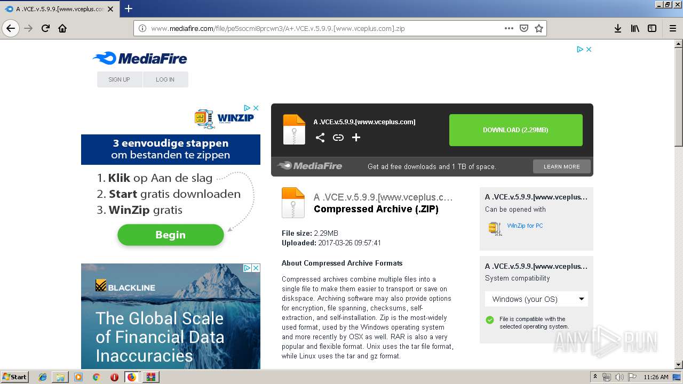Image resolution: width=683 pixels, height=384 pixels.
Task: Open page actions three-dots menu
Action: pyautogui.click(x=509, y=28)
